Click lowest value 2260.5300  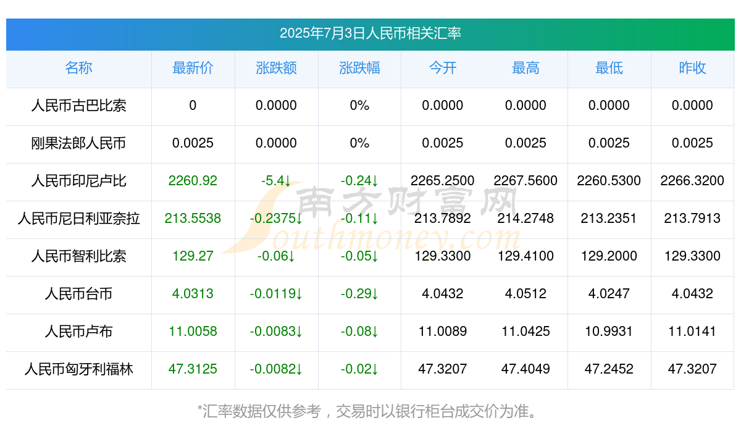coord(609,181)
